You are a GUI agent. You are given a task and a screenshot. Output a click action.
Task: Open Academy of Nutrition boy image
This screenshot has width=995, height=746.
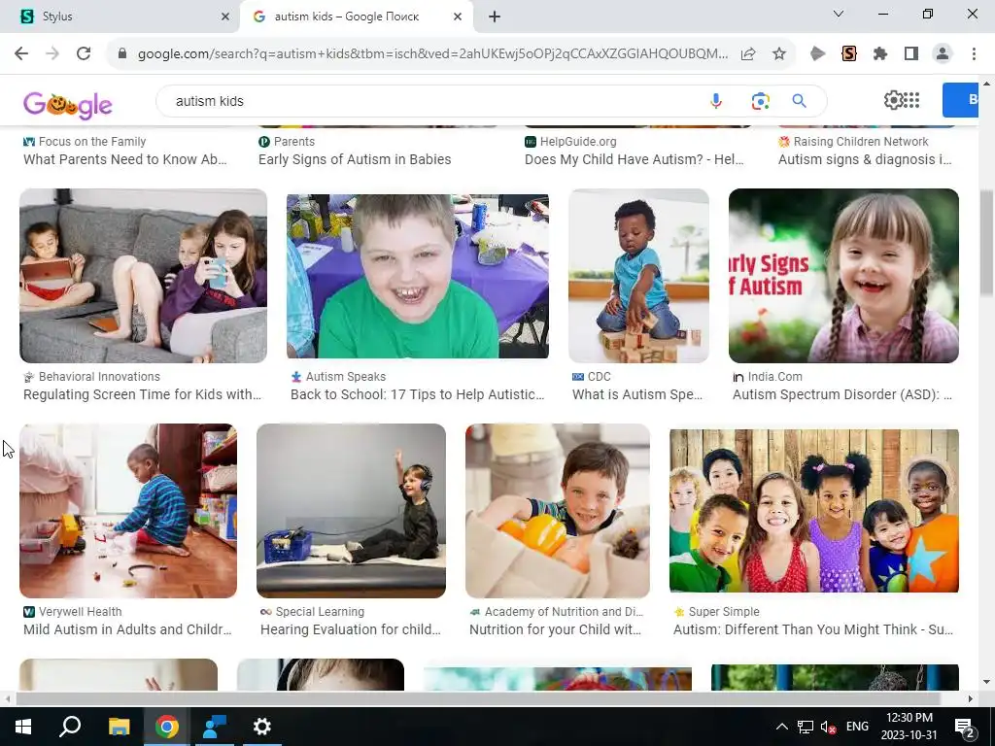pyautogui.click(x=558, y=511)
